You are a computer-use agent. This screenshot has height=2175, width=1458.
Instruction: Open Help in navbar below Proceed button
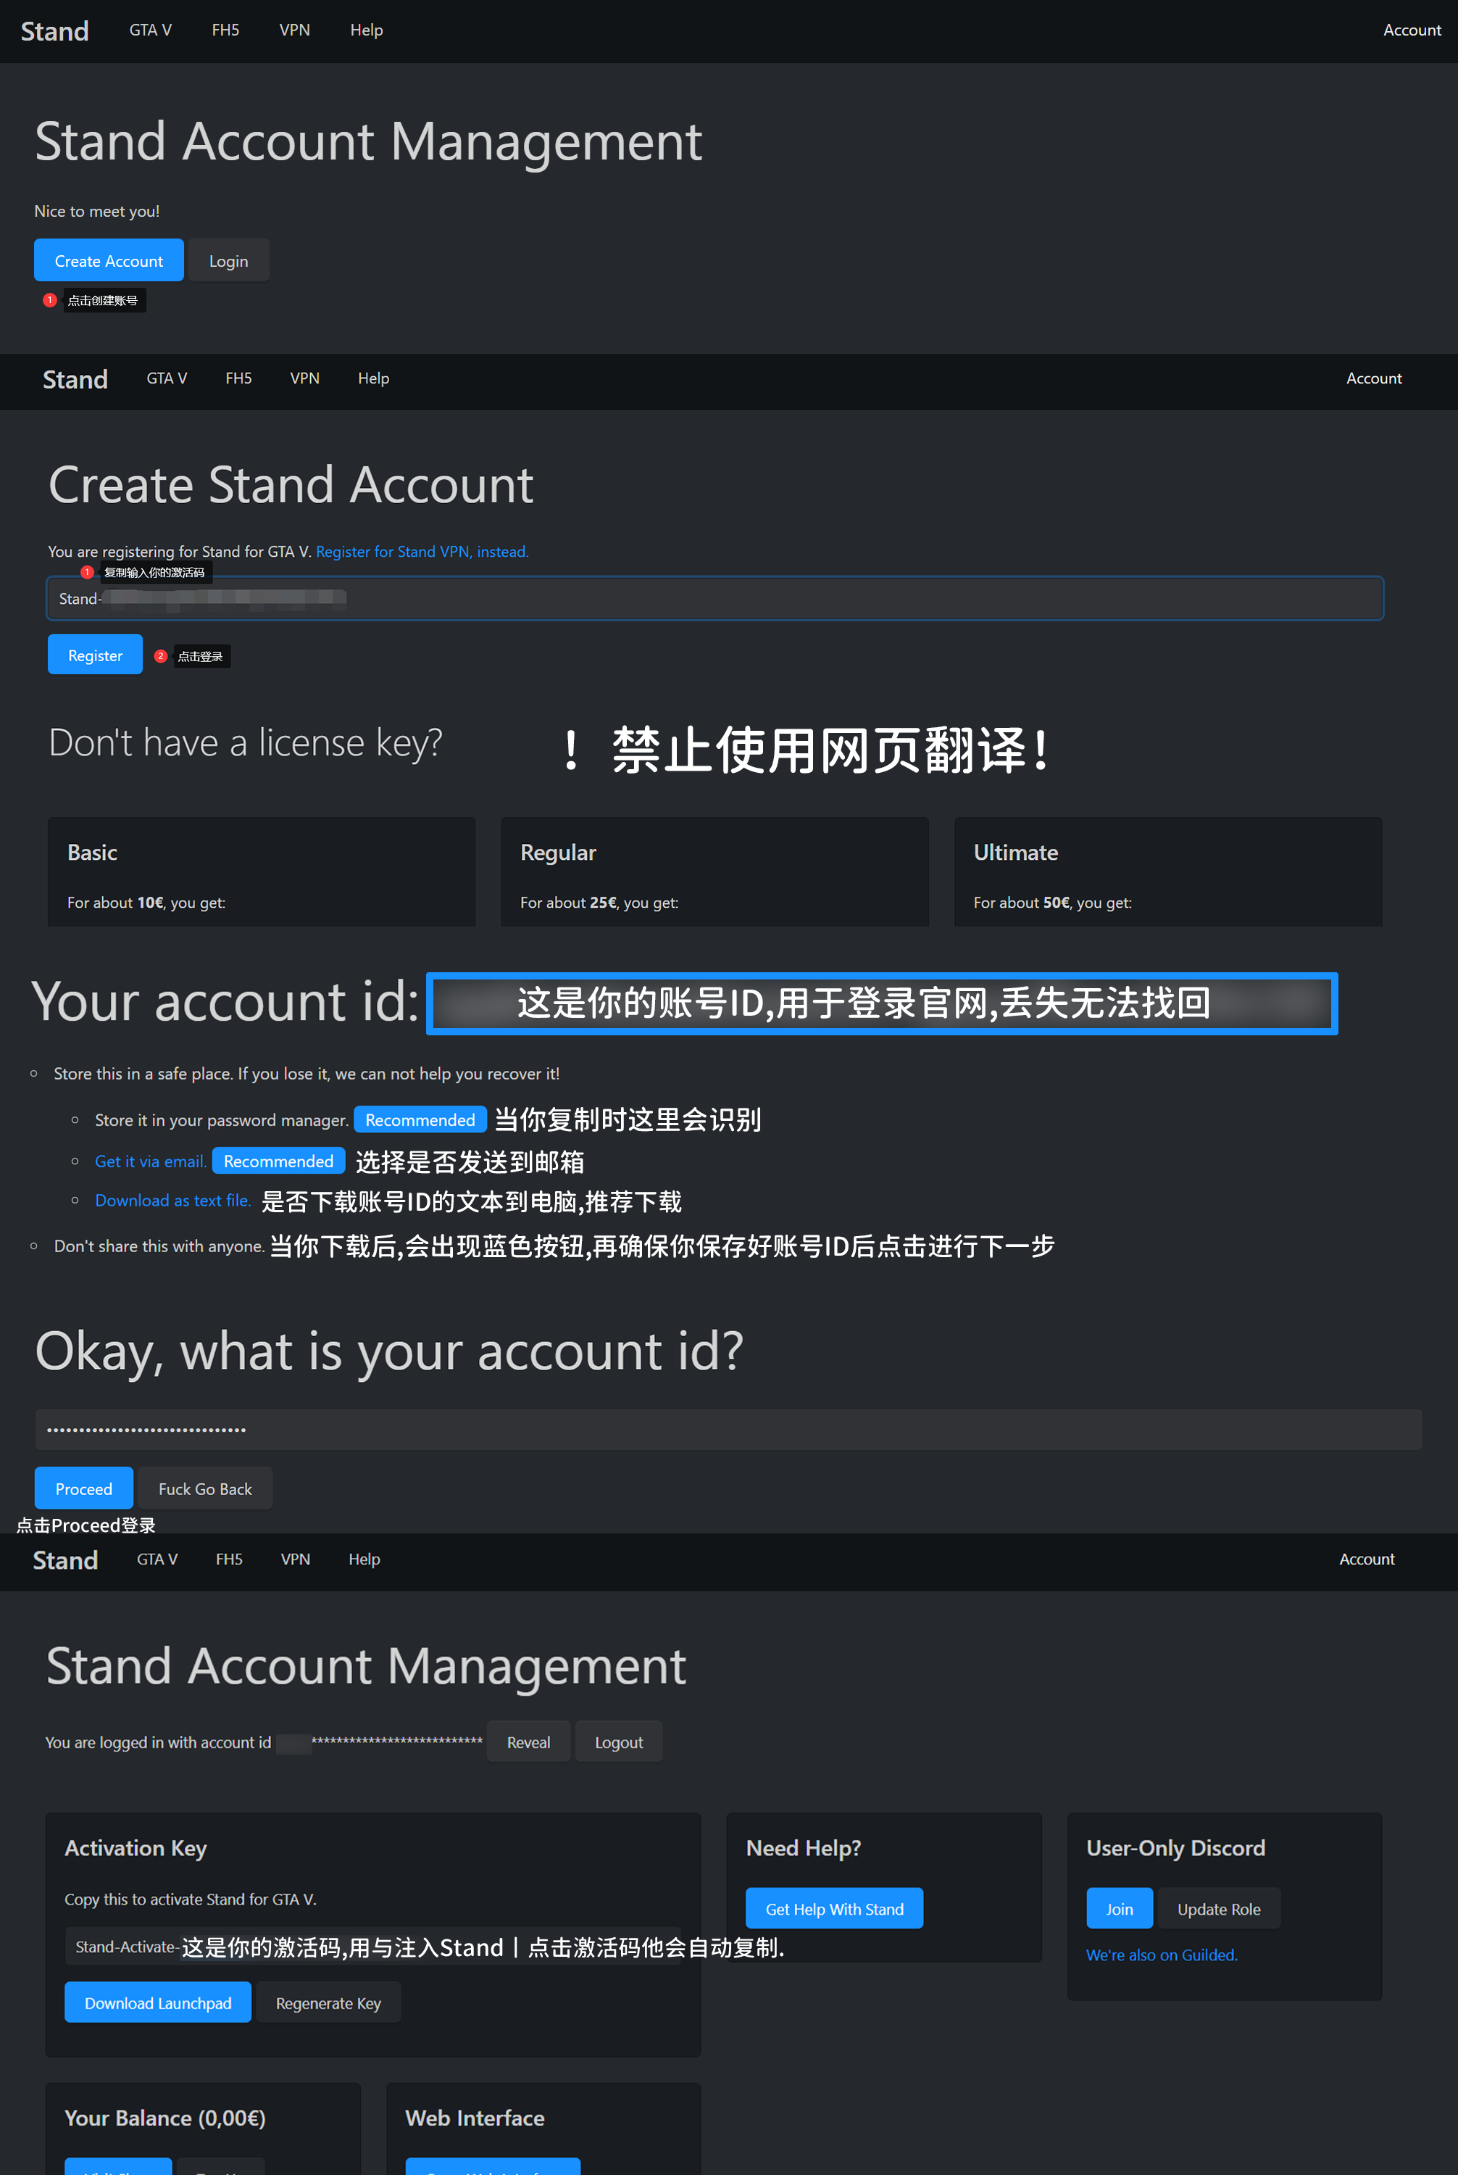click(364, 1559)
